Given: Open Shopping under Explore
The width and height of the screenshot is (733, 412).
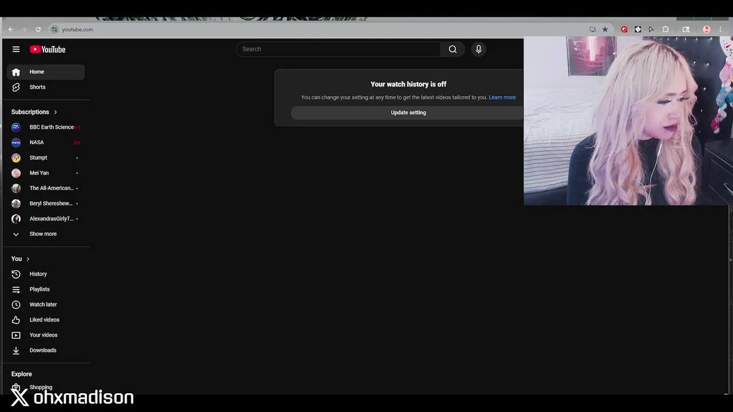Looking at the screenshot, I should point(46,387).
